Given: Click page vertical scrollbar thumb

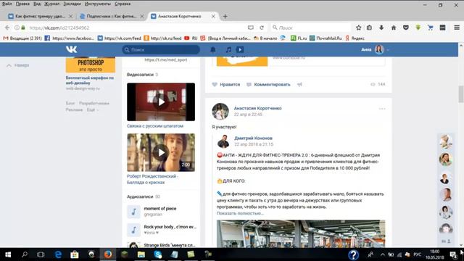Looking at the screenshot, I should [x=461, y=94].
